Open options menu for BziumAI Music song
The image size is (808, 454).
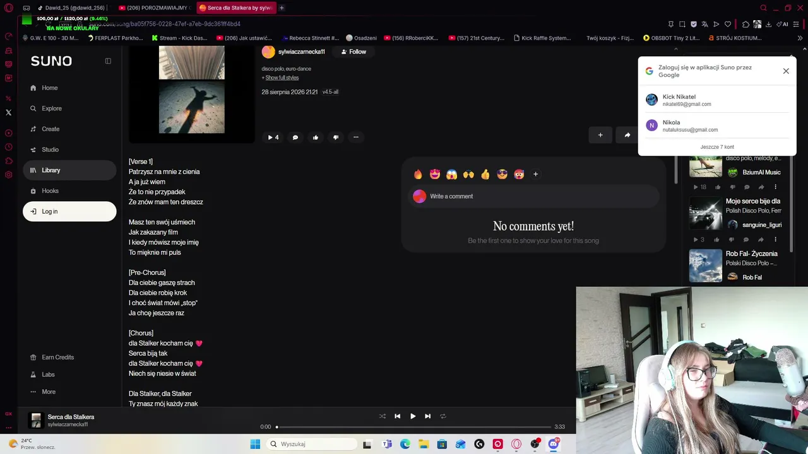click(776, 187)
